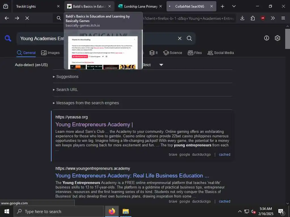
Task: Open Real Life Business Education result title
Action: 132,176
